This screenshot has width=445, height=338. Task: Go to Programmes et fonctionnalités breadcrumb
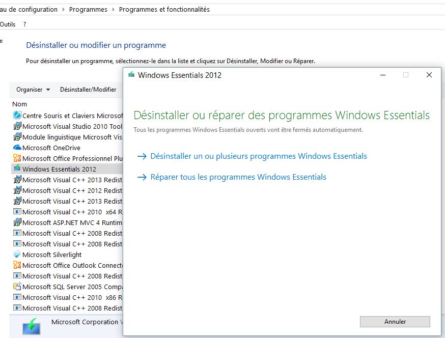164,9
